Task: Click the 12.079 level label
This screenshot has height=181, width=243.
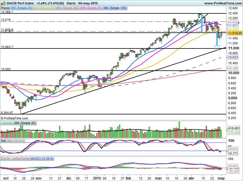Action: click(6, 20)
